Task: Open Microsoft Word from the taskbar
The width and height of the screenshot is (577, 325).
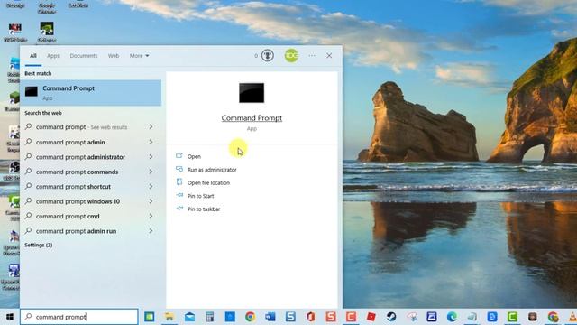Action: coord(270,317)
